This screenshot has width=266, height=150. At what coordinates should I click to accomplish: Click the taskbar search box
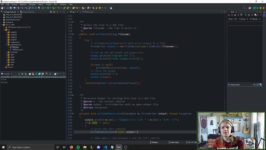click(30, 147)
